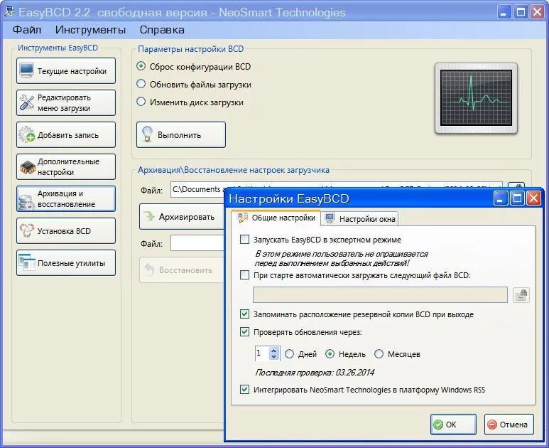Click the chip icon of Дополнительные настройки

27,167
